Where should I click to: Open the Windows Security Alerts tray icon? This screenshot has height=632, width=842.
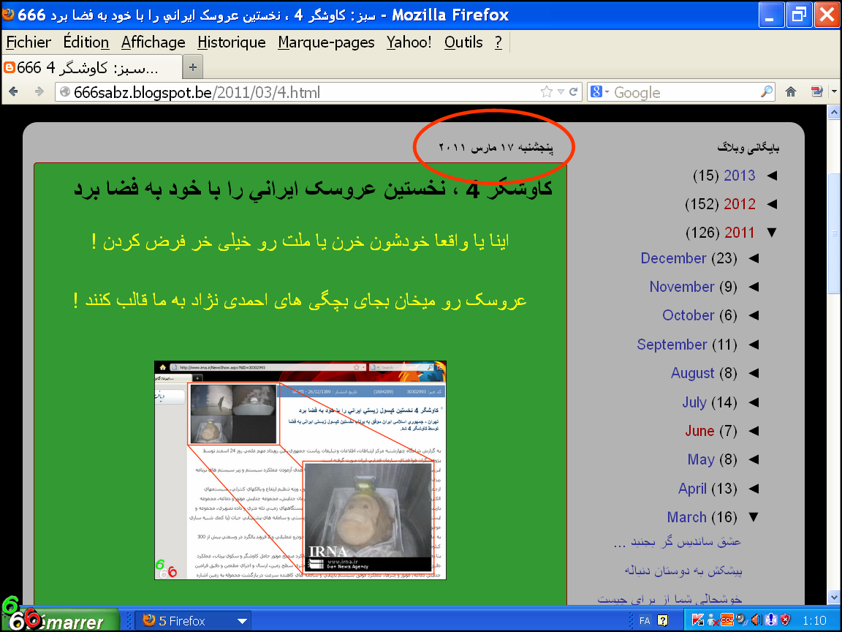(784, 620)
